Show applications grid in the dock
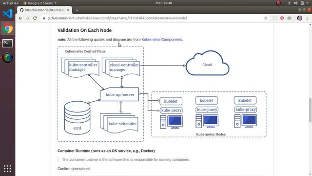Screen dimensions: 312x176 point(8,169)
